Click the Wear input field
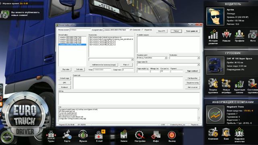258x145 pixels. point(102,70)
